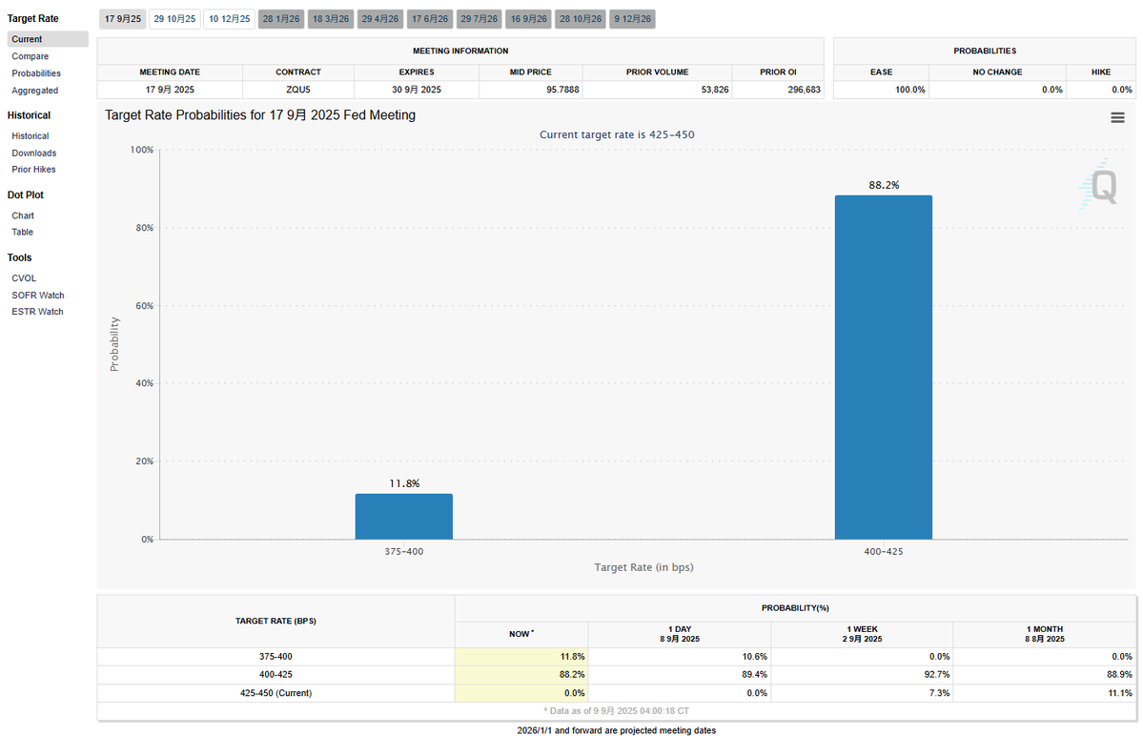Open the Aggregated sidebar link
This screenshot has width=1143, height=736.
[34, 91]
